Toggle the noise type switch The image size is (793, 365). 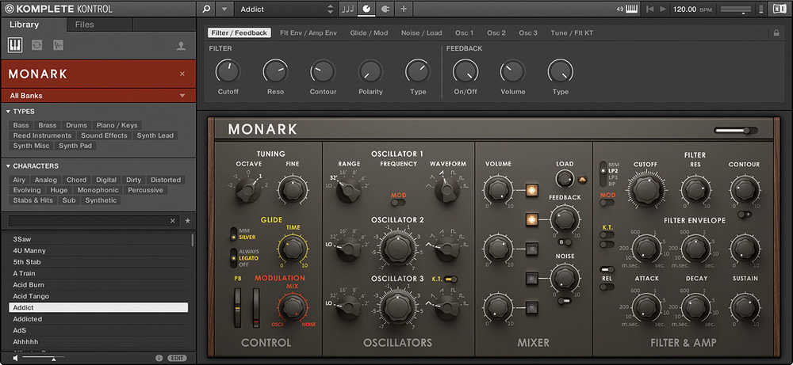(565, 300)
